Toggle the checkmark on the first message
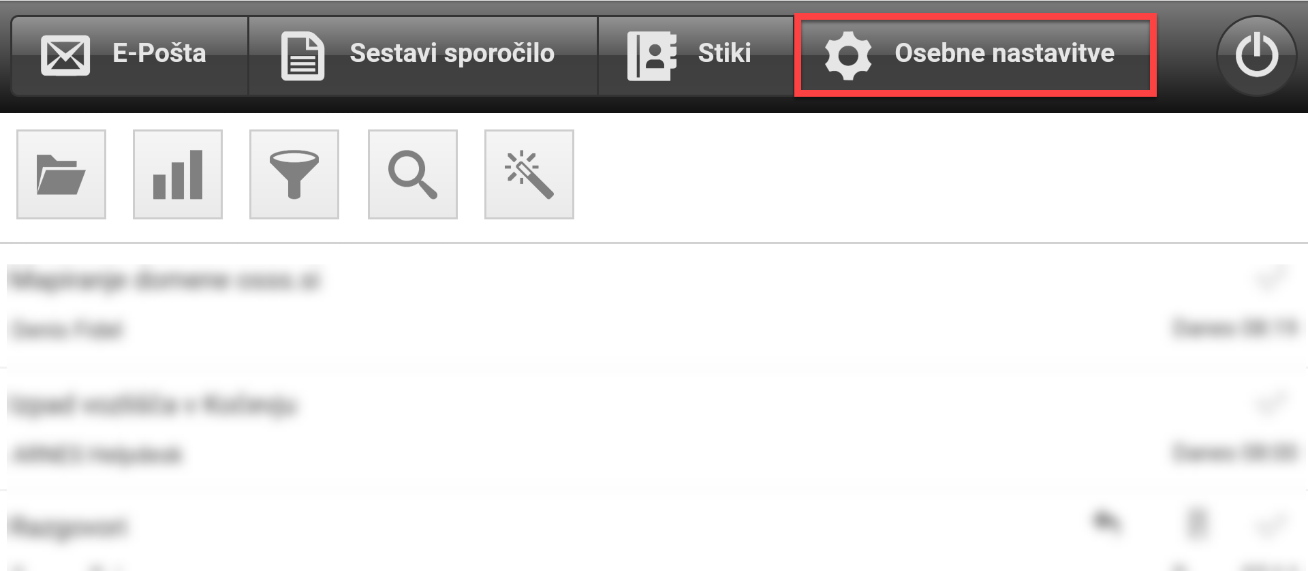1308x571 pixels. click(1271, 279)
